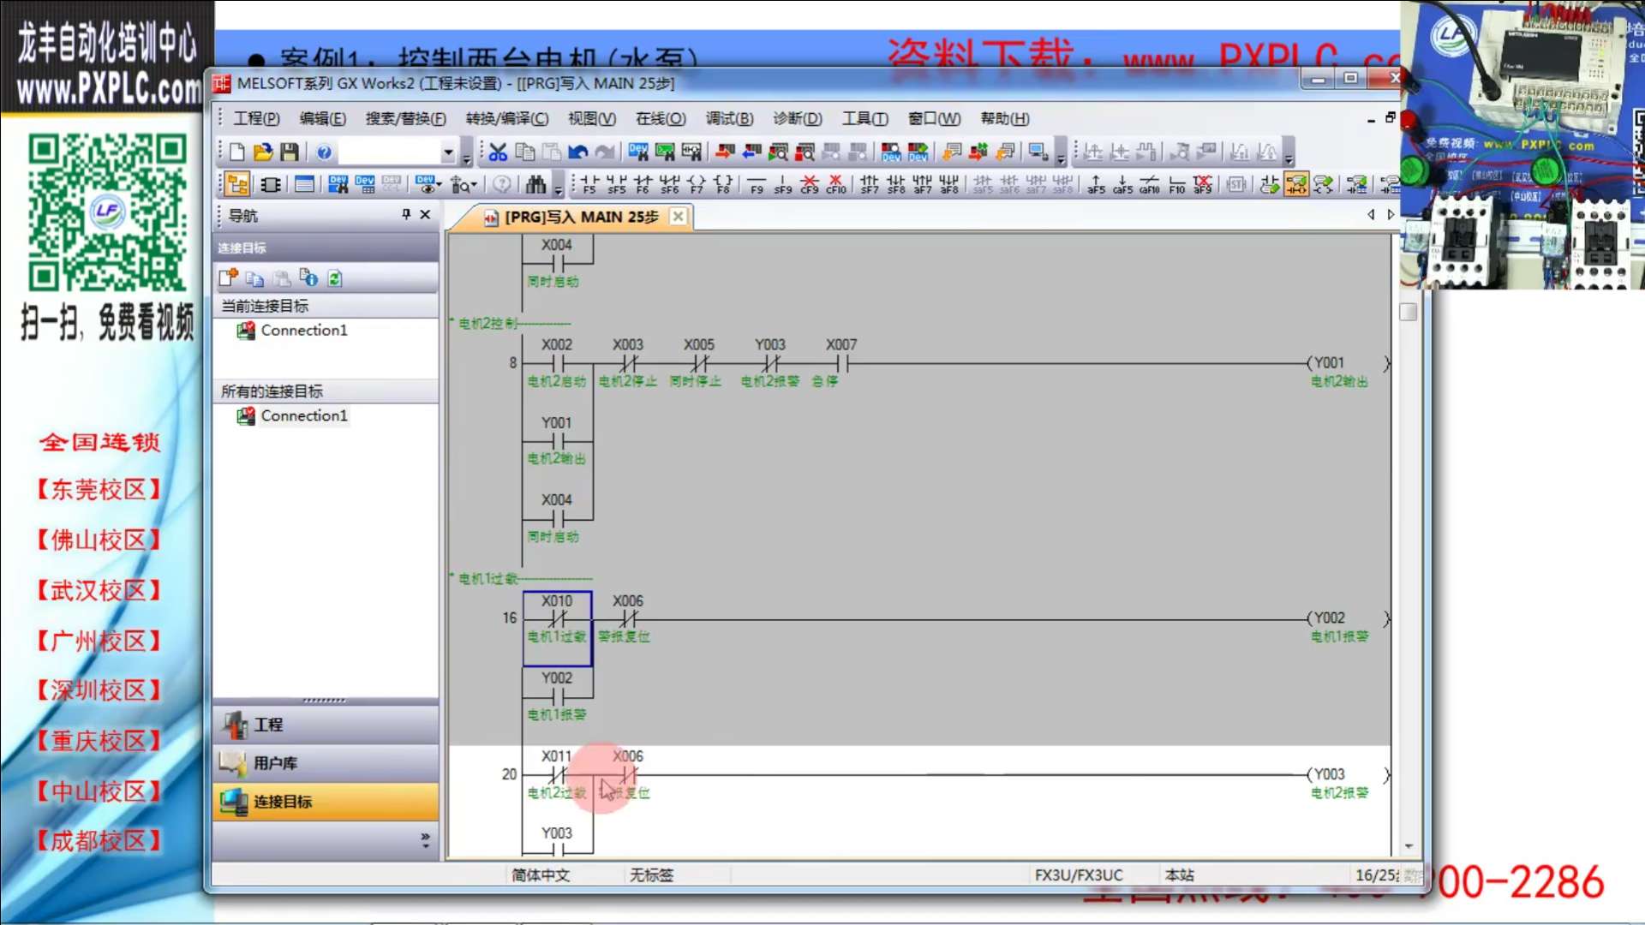Image resolution: width=1645 pixels, height=925 pixels.
Task: Open a project with the folder icon
Action: (263, 152)
